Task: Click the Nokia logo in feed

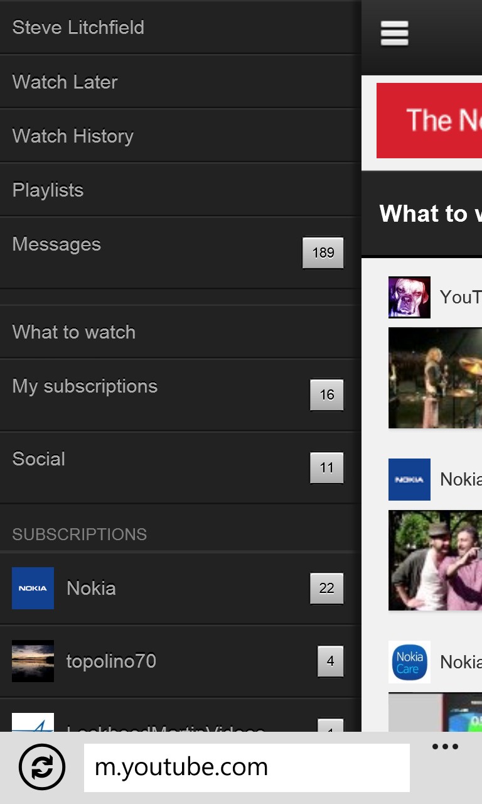Action: (409, 479)
